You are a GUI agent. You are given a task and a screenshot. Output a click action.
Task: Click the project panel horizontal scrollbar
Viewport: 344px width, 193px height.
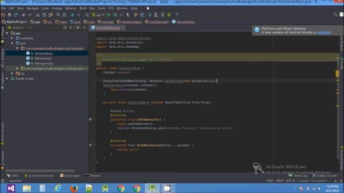click(40, 170)
